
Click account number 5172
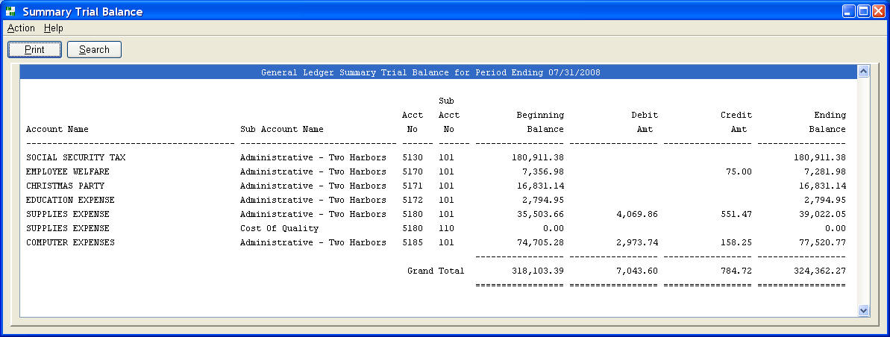click(413, 201)
